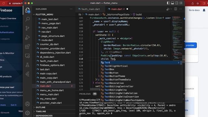The height and width of the screenshot is (117, 208).
Task: Open Go to docs link in Firebase
Action: (x=194, y=10)
